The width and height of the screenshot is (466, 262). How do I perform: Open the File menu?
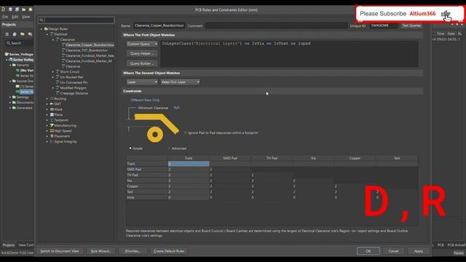(x=5, y=17)
